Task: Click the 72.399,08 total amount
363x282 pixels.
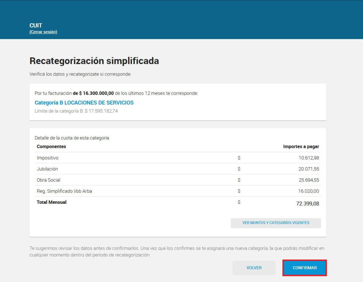Action: [x=307, y=204]
